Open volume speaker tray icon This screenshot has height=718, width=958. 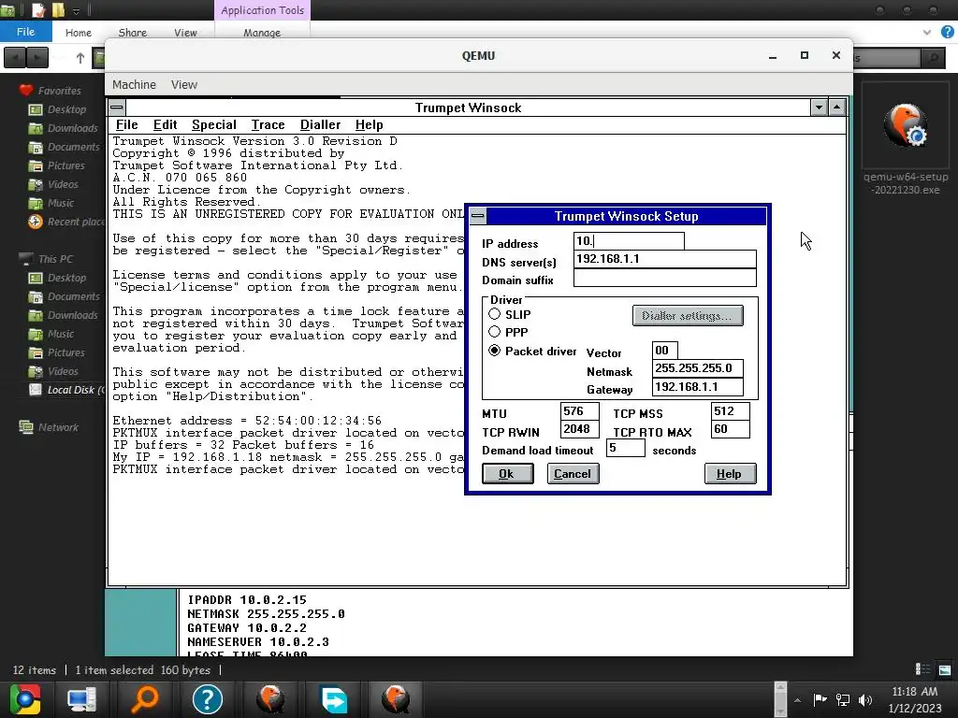point(865,699)
